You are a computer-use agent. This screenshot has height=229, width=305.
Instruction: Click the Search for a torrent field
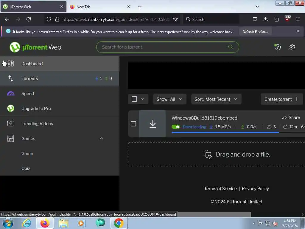click(x=167, y=47)
